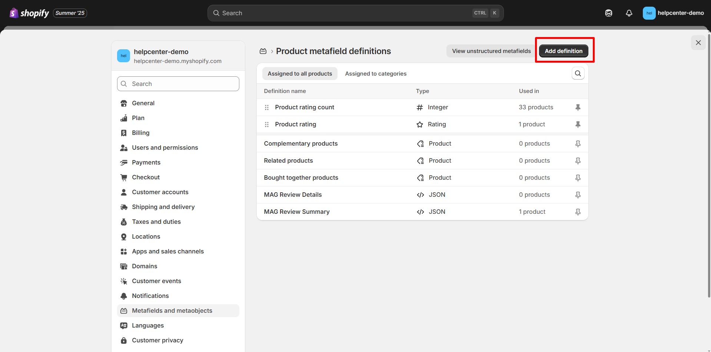Click the Apps and sales channels icon
The width and height of the screenshot is (711, 352).
tap(124, 251)
